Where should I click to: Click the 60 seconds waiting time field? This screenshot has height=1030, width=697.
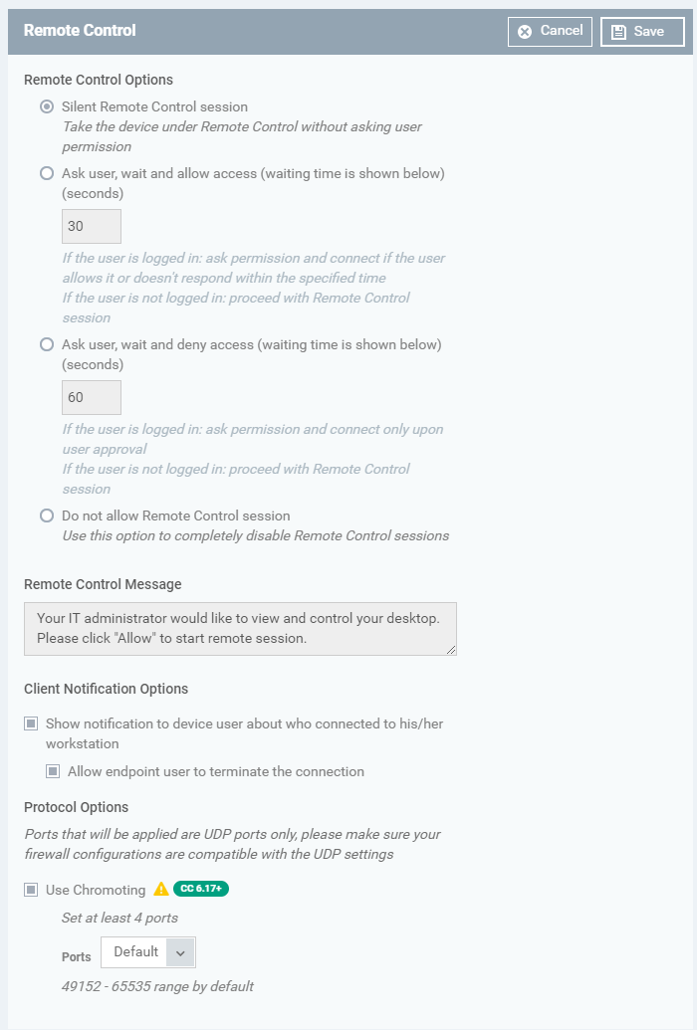[92, 397]
